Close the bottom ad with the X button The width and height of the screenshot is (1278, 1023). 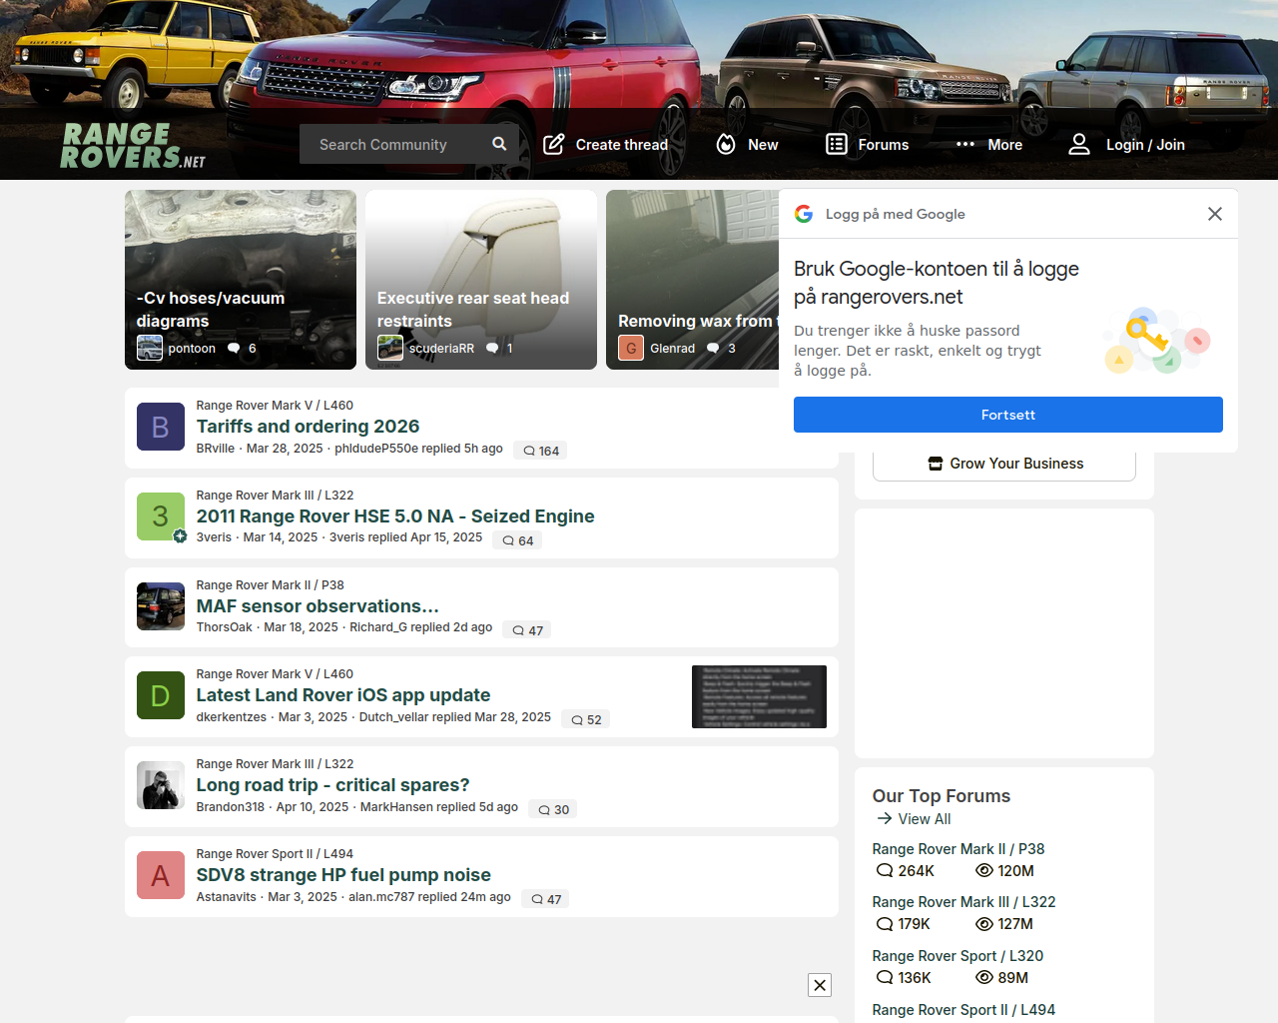(820, 985)
